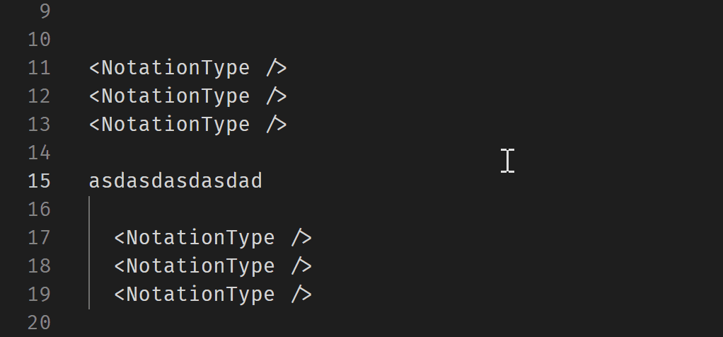Click line number 9 in the gutter
The width and height of the screenshot is (723, 337).
(x=45, y=11)
